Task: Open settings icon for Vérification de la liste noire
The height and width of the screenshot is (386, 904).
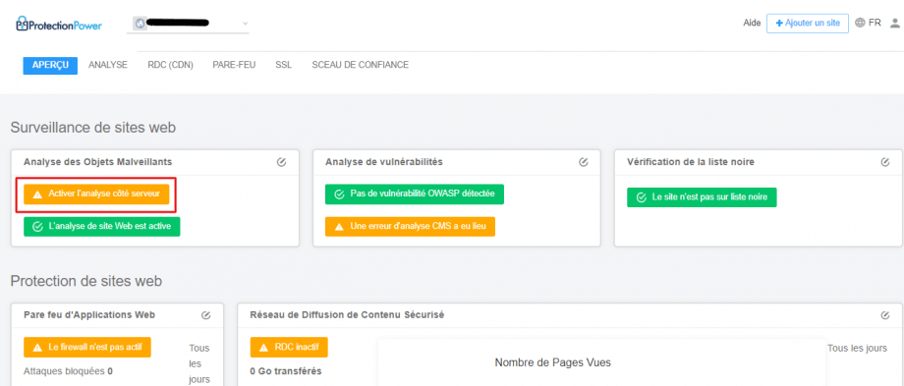Action: [x=885, y=162]
